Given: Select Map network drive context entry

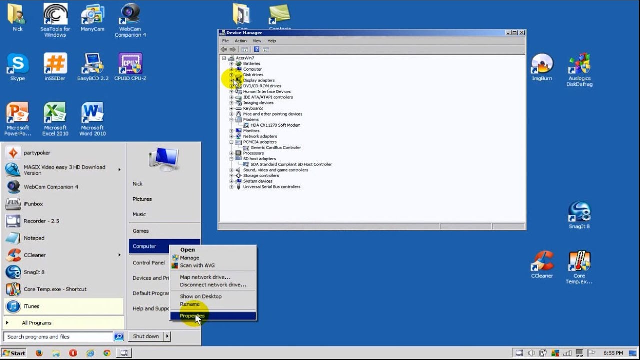Looking at the screenshot, I should (x=213, y=277).
